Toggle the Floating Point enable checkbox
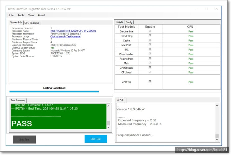This screenshot has width=231, height=155. pyautogui.click(x=150, y=59)
